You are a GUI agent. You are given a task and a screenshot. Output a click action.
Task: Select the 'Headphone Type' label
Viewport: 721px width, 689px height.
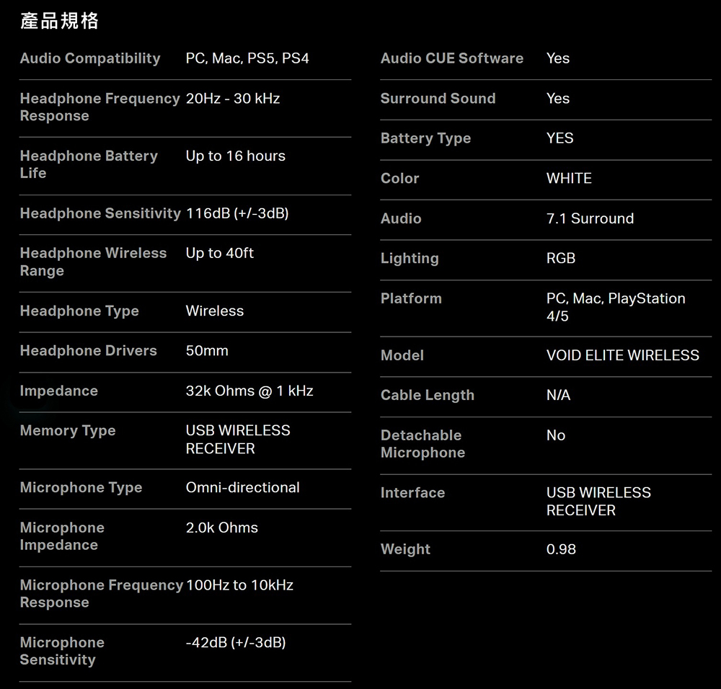point(79,311)
